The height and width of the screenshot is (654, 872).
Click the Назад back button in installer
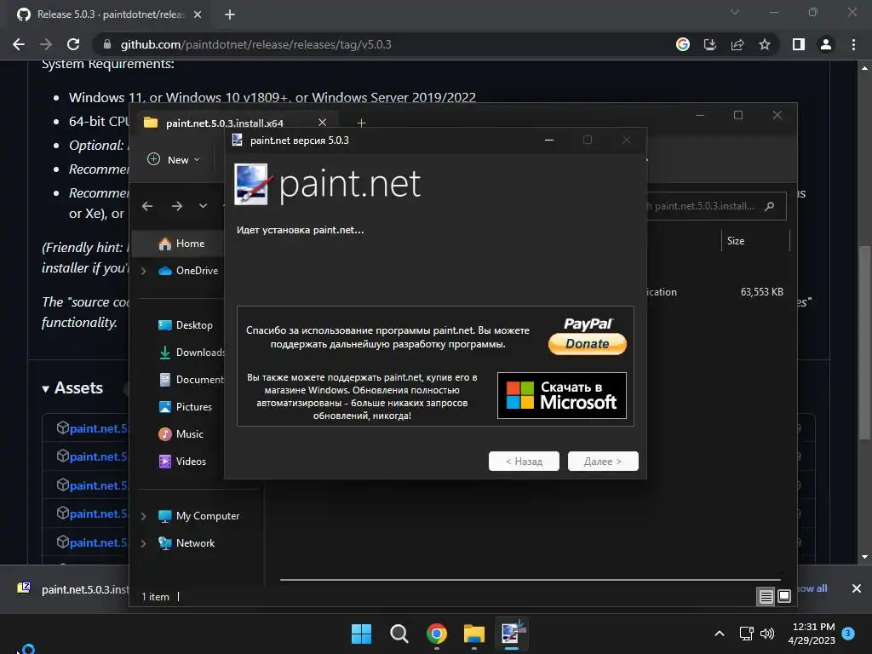[x=524, y=461]
